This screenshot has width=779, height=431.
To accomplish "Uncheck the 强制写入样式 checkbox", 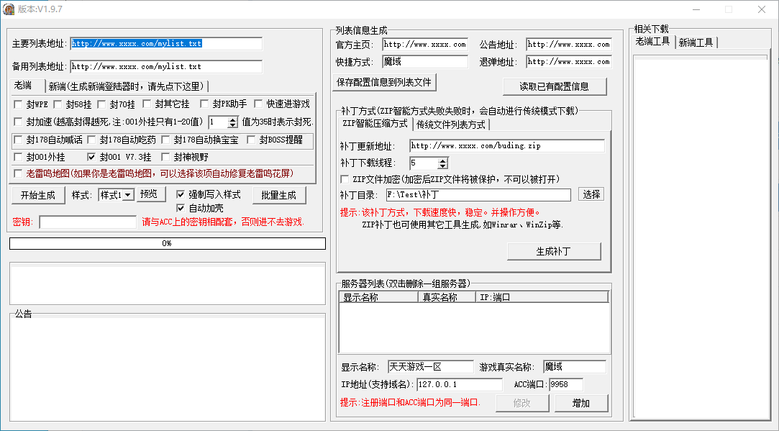I will 181,194.
